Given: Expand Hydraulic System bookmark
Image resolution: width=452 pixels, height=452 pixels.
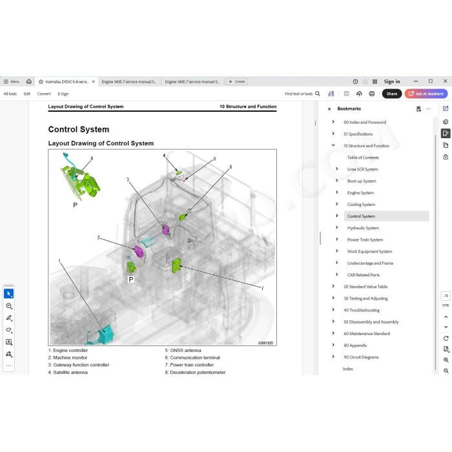Looking at the screenshot, I should point(336,227).
